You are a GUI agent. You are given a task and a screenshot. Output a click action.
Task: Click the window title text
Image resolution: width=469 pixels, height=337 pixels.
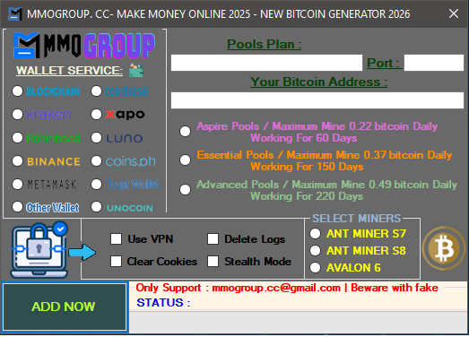click(218, 14)
